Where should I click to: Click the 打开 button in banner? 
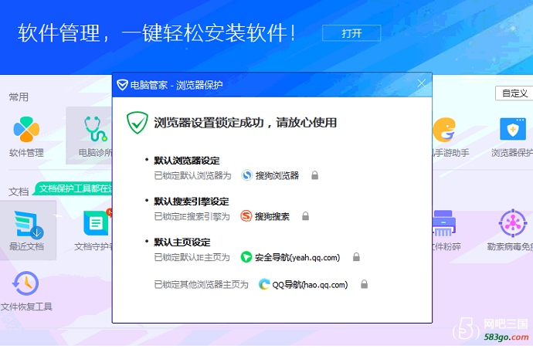(351, 33)
